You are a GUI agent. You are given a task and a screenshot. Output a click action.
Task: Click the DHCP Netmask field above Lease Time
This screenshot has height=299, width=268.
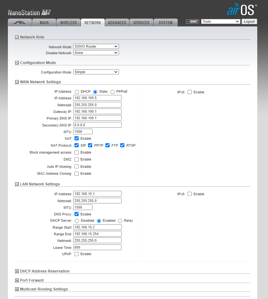[97, 240]
